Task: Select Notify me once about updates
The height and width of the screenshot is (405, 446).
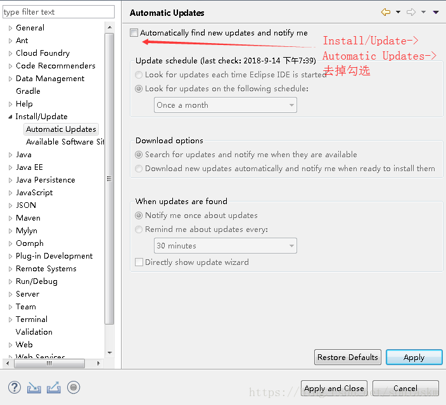Action: click(139, 215)
